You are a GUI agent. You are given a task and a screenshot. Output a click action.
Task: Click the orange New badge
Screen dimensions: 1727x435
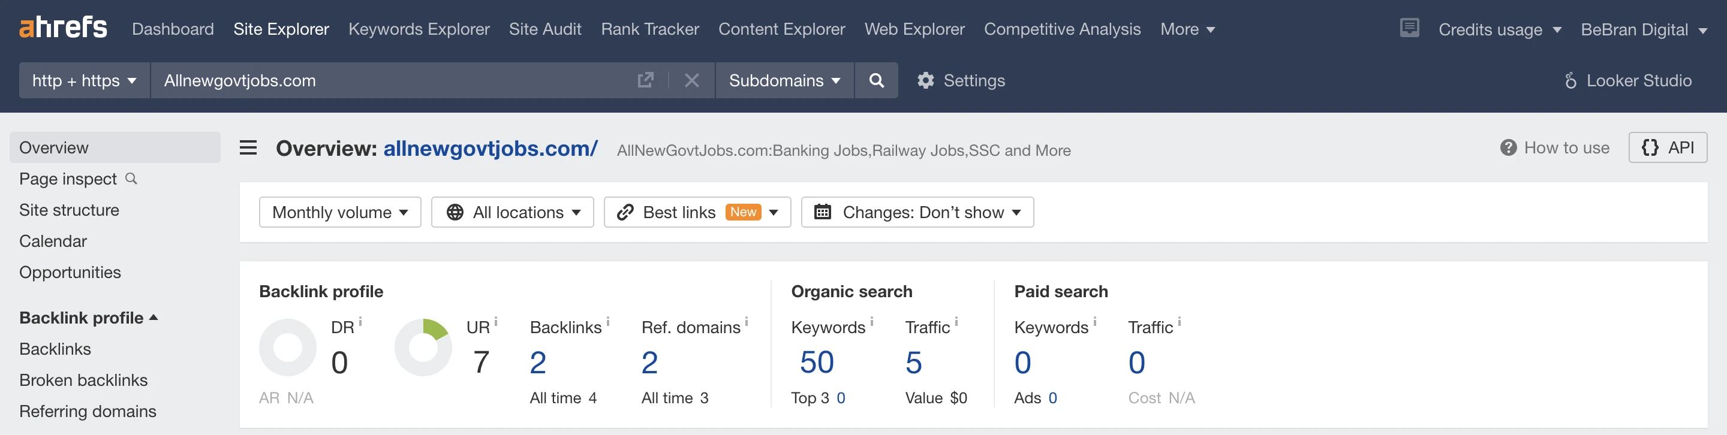[743, 212]
